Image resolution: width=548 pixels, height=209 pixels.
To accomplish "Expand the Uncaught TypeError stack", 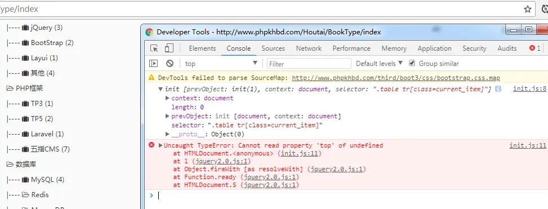I will 161,145.
